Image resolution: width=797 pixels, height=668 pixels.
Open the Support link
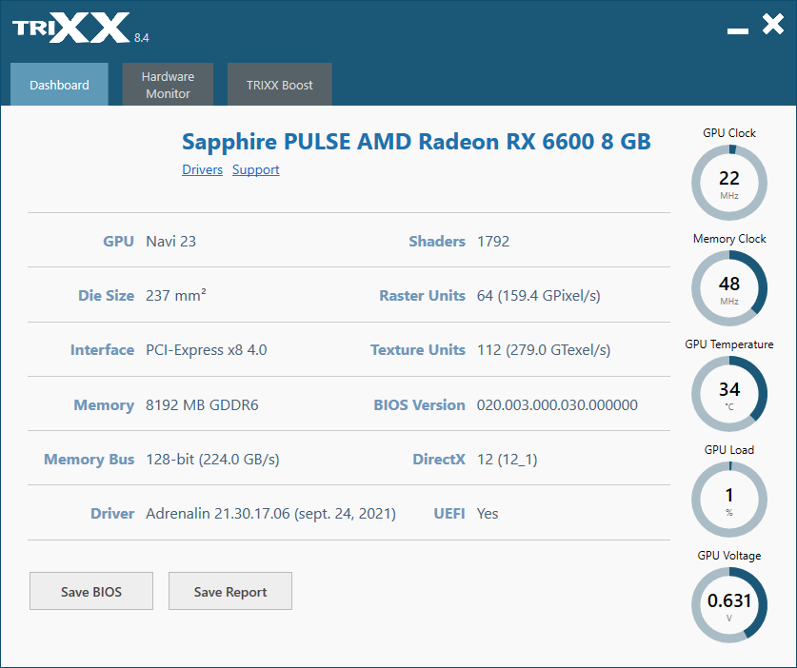[x=256, y=169]
